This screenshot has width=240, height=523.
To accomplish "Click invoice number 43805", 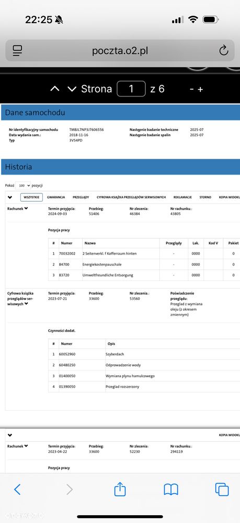I will (175, 214).
